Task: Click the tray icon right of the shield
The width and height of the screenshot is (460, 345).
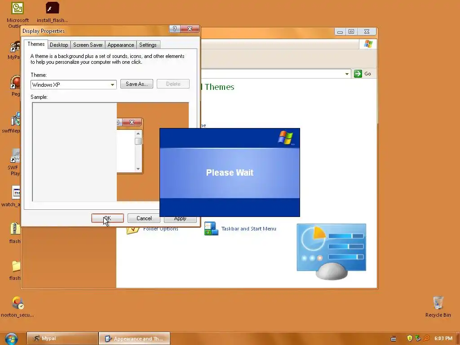Action: (418, 338)
